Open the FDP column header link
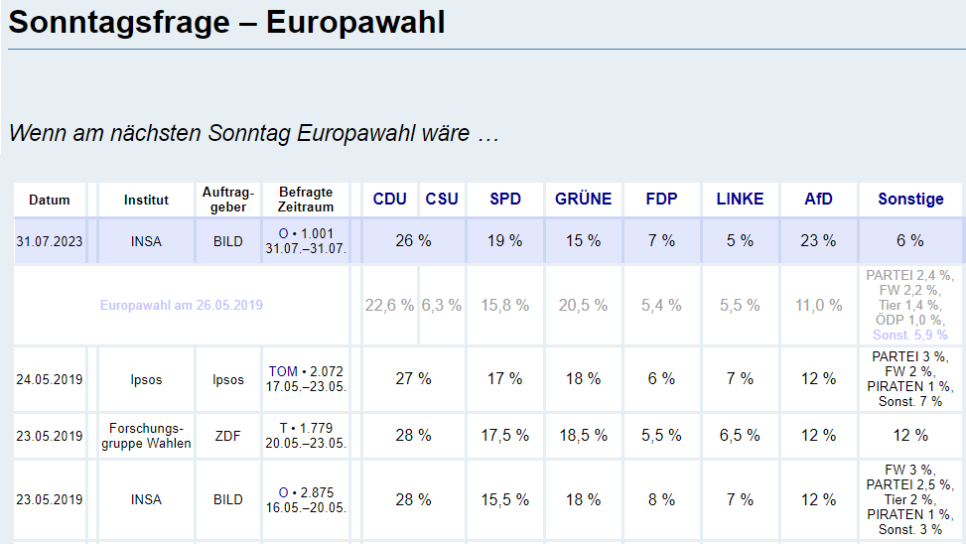966x544 pixels. 661,199
